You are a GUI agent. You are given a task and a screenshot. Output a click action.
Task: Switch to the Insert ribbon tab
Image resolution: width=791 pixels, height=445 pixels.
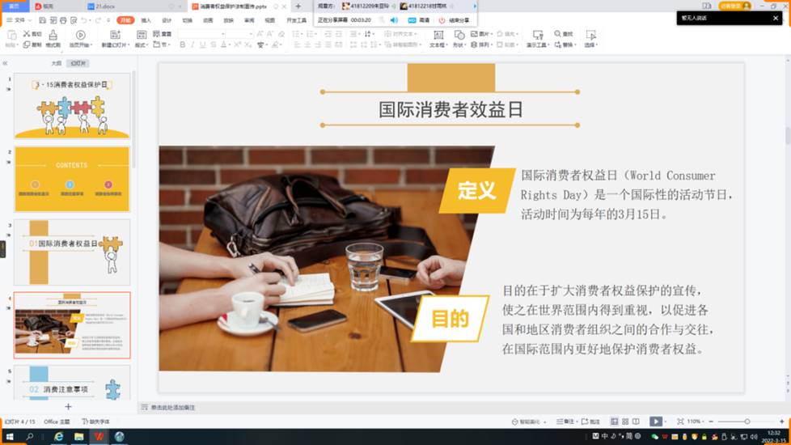pyautogui.click(x=146, y=20)
